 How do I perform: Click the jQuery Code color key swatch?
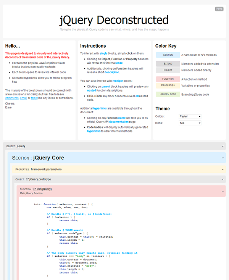(x=168, y=94)
